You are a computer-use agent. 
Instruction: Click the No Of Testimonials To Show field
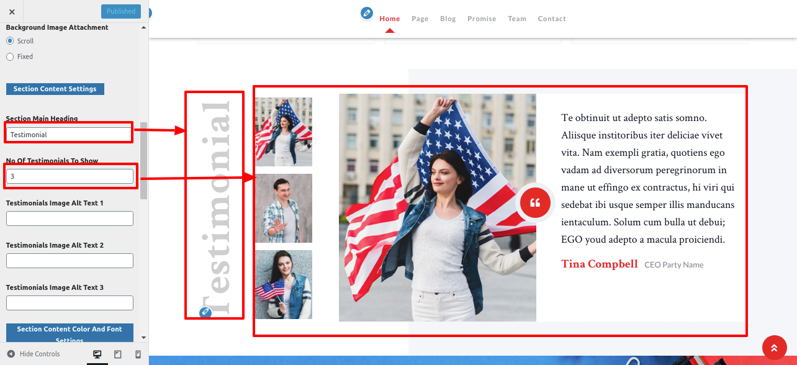[x=70, y=176]
